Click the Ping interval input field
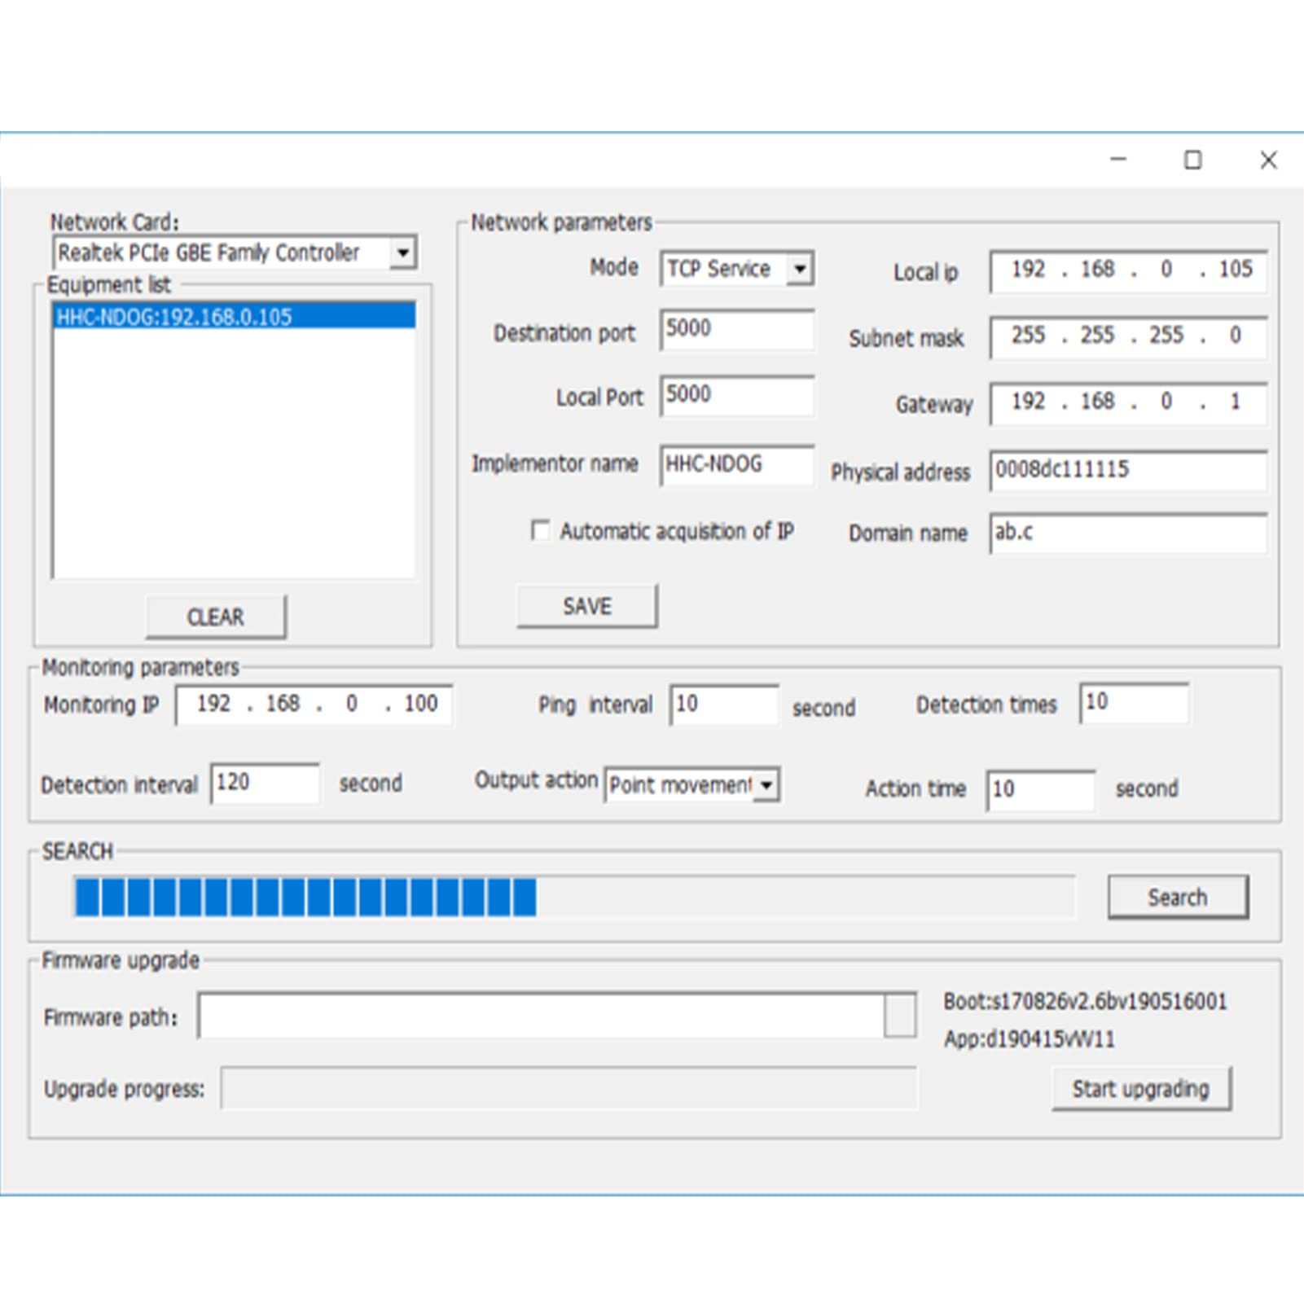The width and height of the screenshot is (1304, 1304). [x=724, y=704]
